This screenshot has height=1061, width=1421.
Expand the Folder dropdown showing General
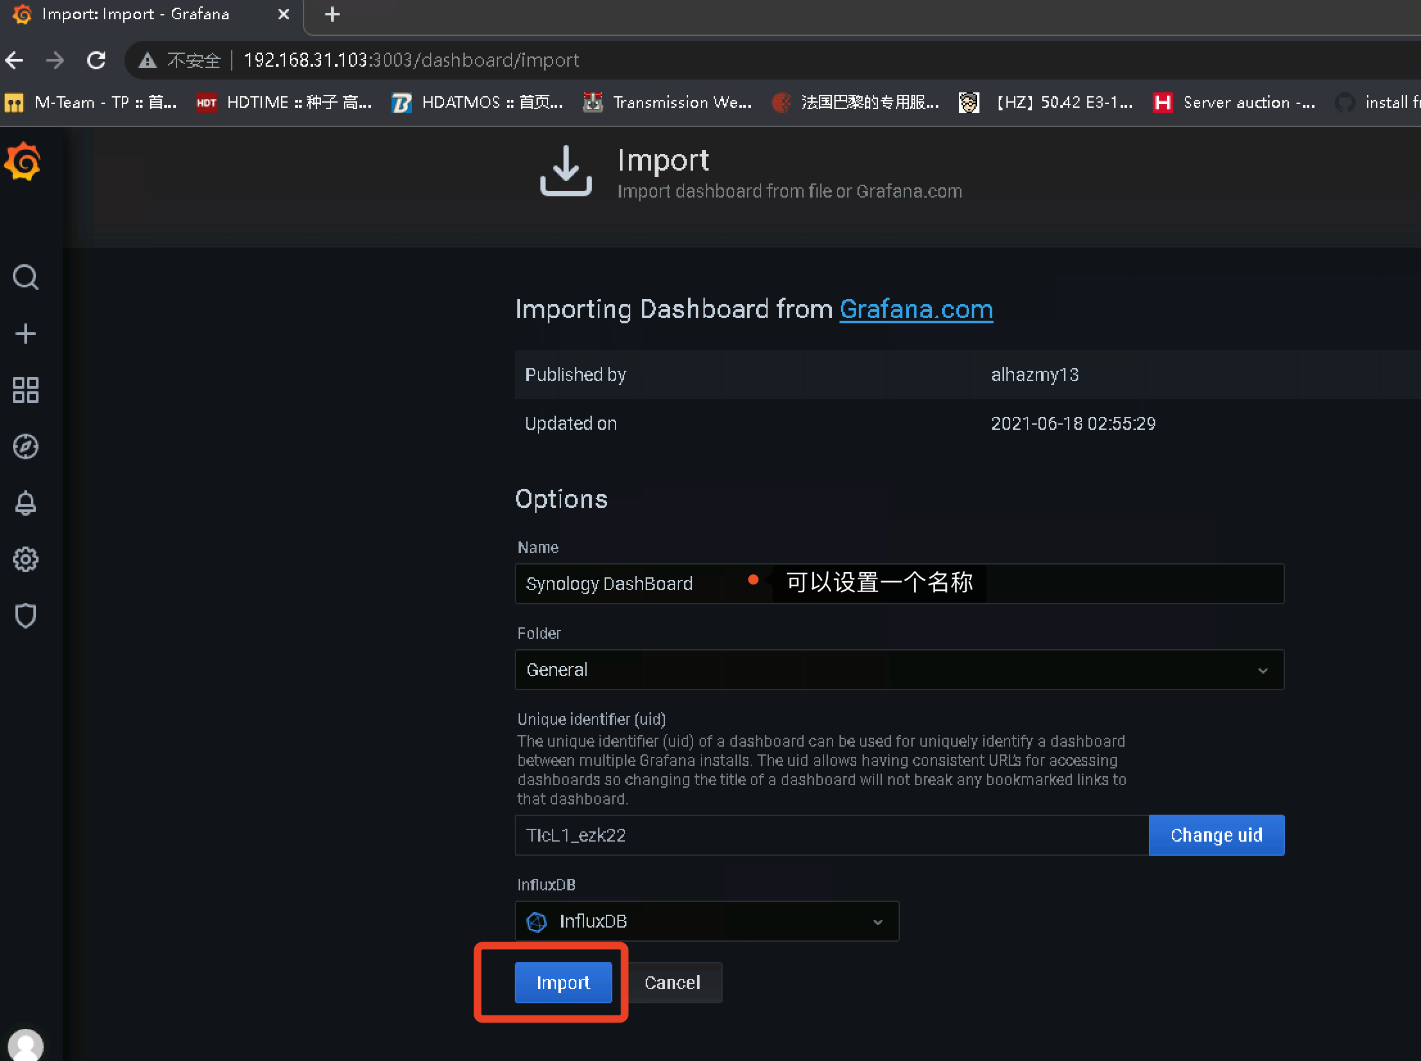click(x=899, y=670)
